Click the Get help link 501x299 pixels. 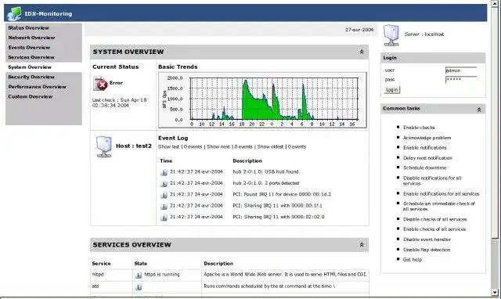(x=413, y=260)
